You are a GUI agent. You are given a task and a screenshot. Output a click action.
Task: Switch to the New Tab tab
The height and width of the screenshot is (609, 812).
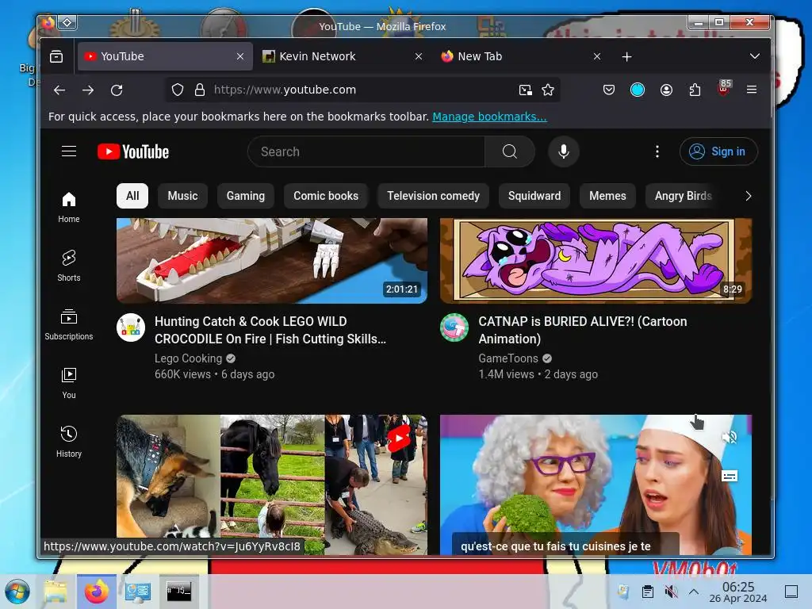pos(521,56)
